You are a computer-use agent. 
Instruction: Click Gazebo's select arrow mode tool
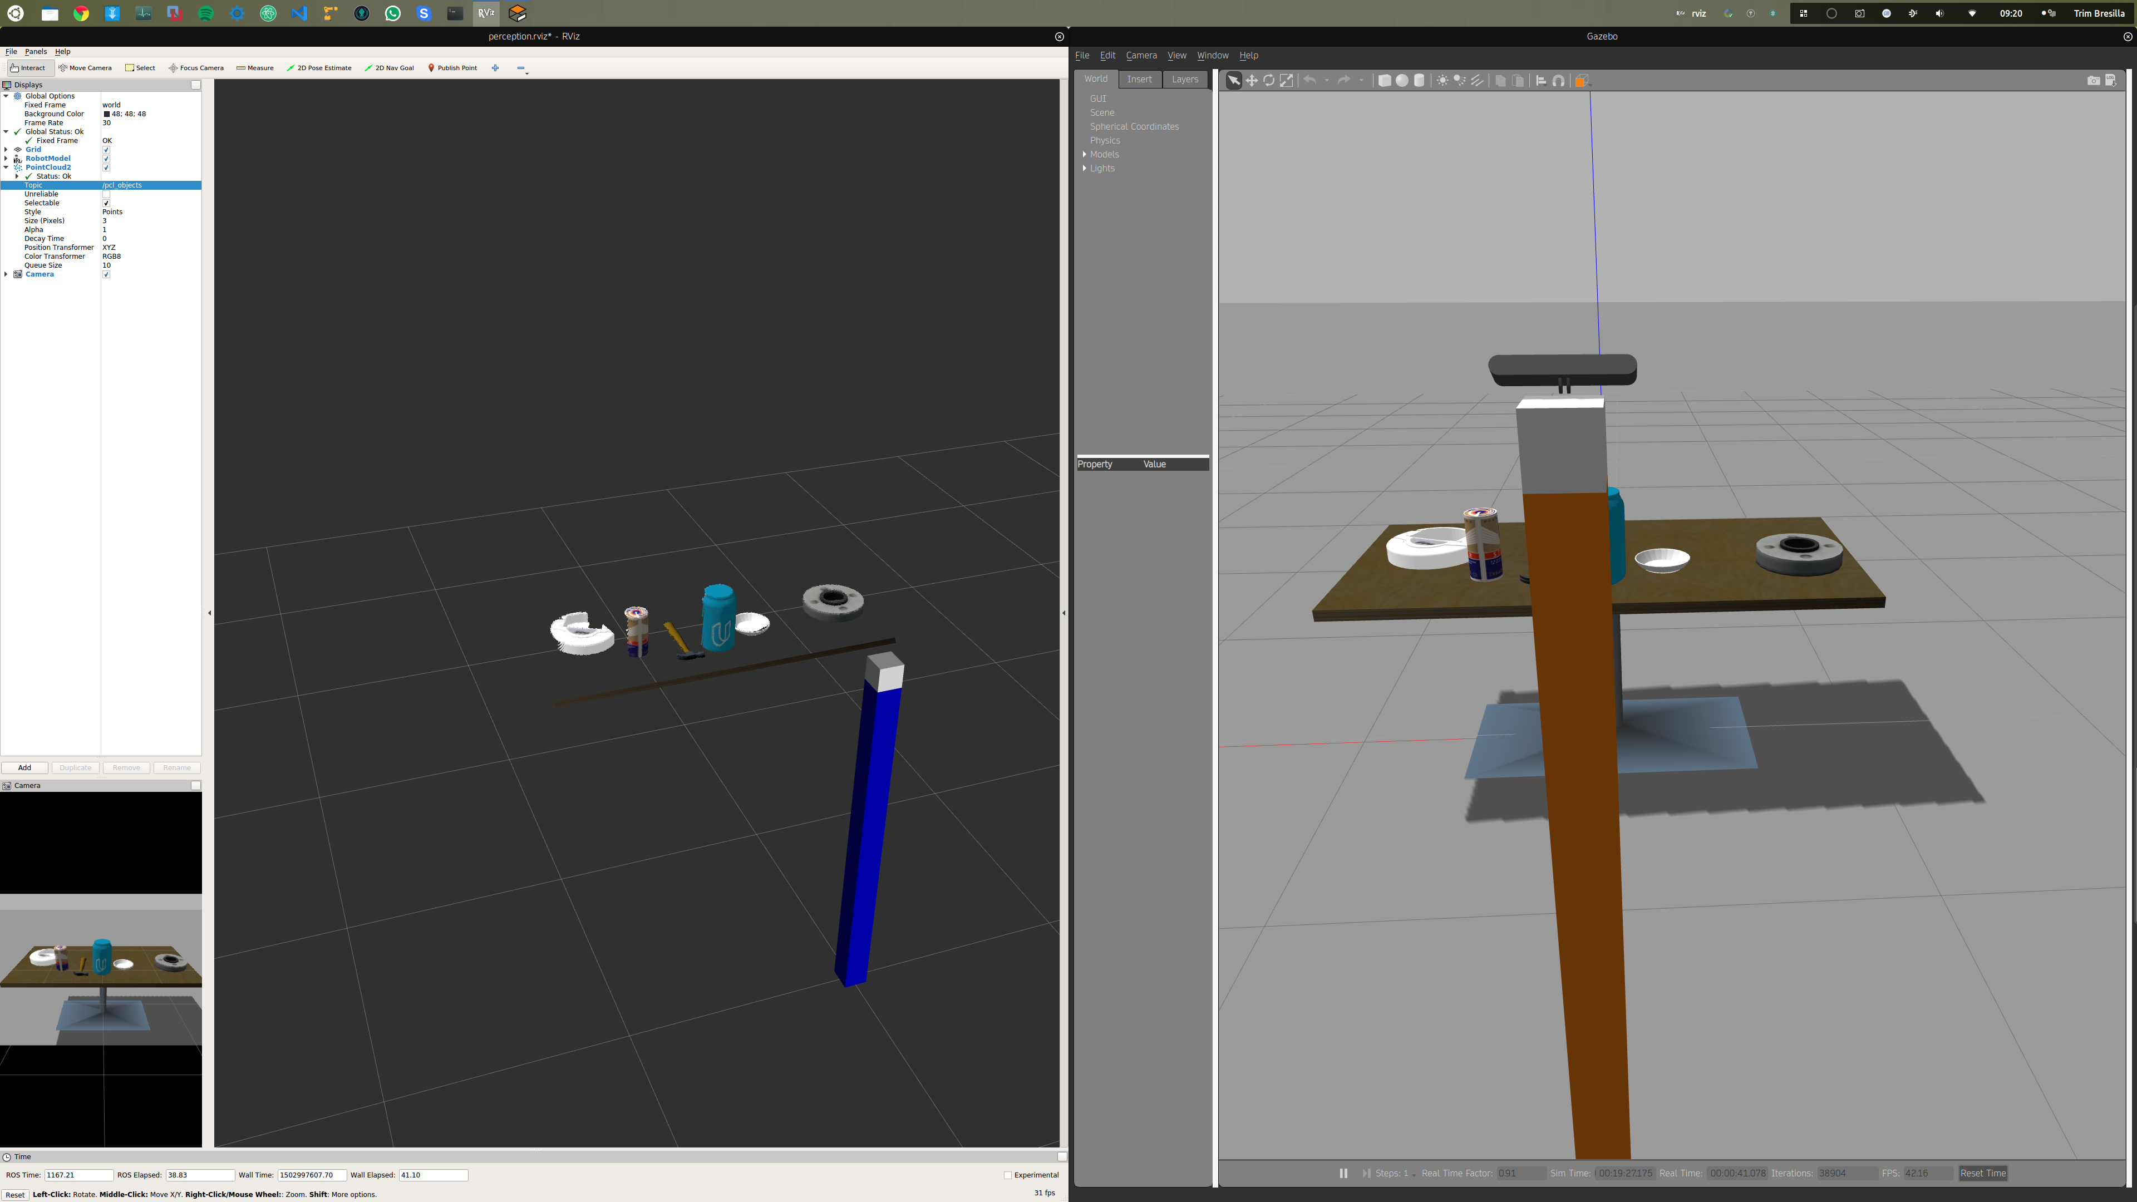coord(1234,81)
